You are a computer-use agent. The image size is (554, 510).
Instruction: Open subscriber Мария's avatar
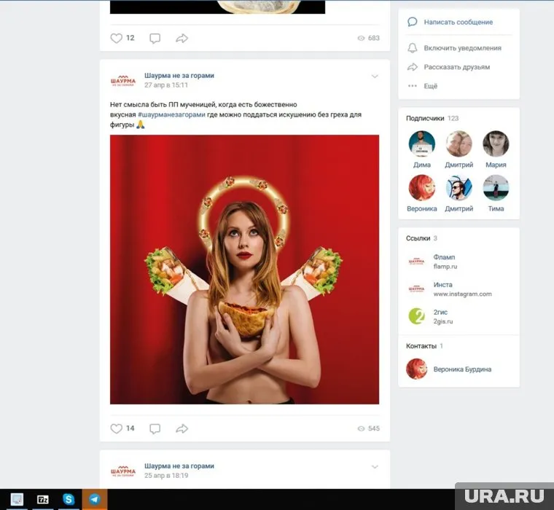496,144
